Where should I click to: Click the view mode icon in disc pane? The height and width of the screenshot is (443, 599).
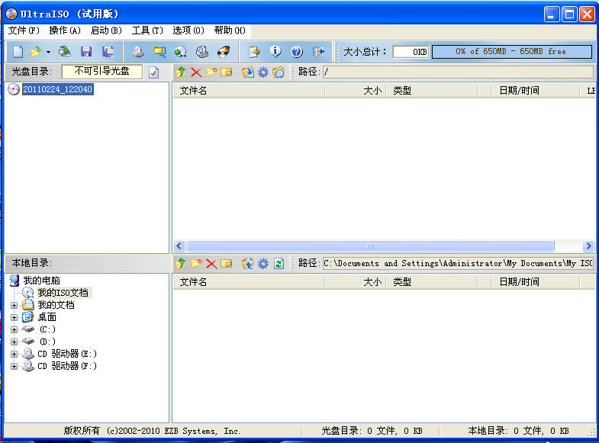pos(279,72)
